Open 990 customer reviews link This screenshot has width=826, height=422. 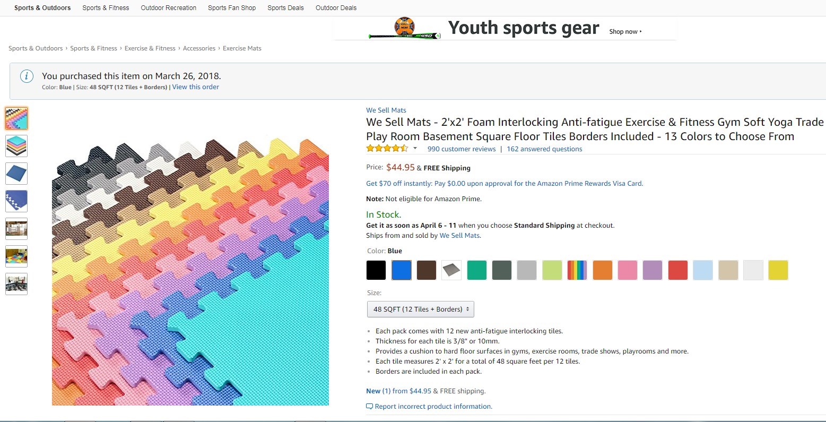[462, 149]
